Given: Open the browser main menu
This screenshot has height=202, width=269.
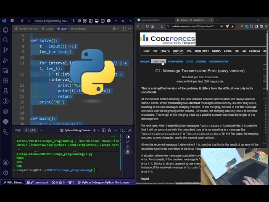Looking at the screenshot, I should point(266,26).
